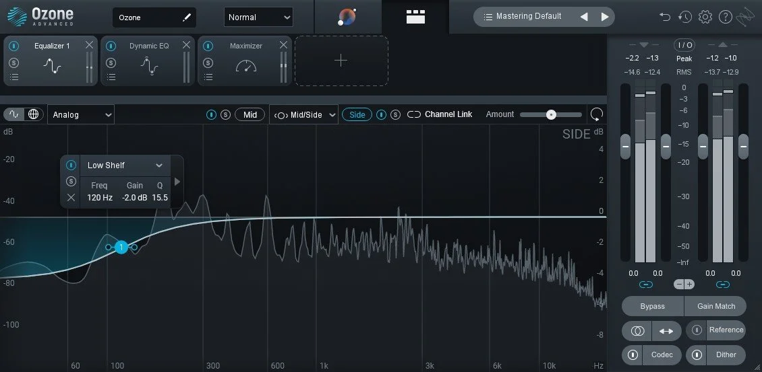This screenshot has width=762, height=372.
Task: Click the iZotope logo icon
Action: tap(745, 17)
